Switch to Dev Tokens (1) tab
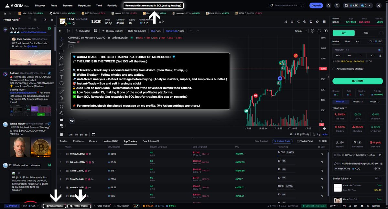This screenshot has height=209, width=388. click(x=151, y=141)
